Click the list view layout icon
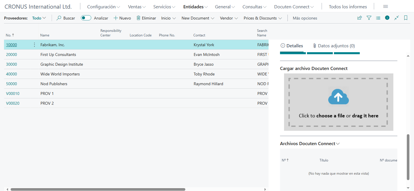The width and height of the screenshot is (414, 191). (378, 18)
